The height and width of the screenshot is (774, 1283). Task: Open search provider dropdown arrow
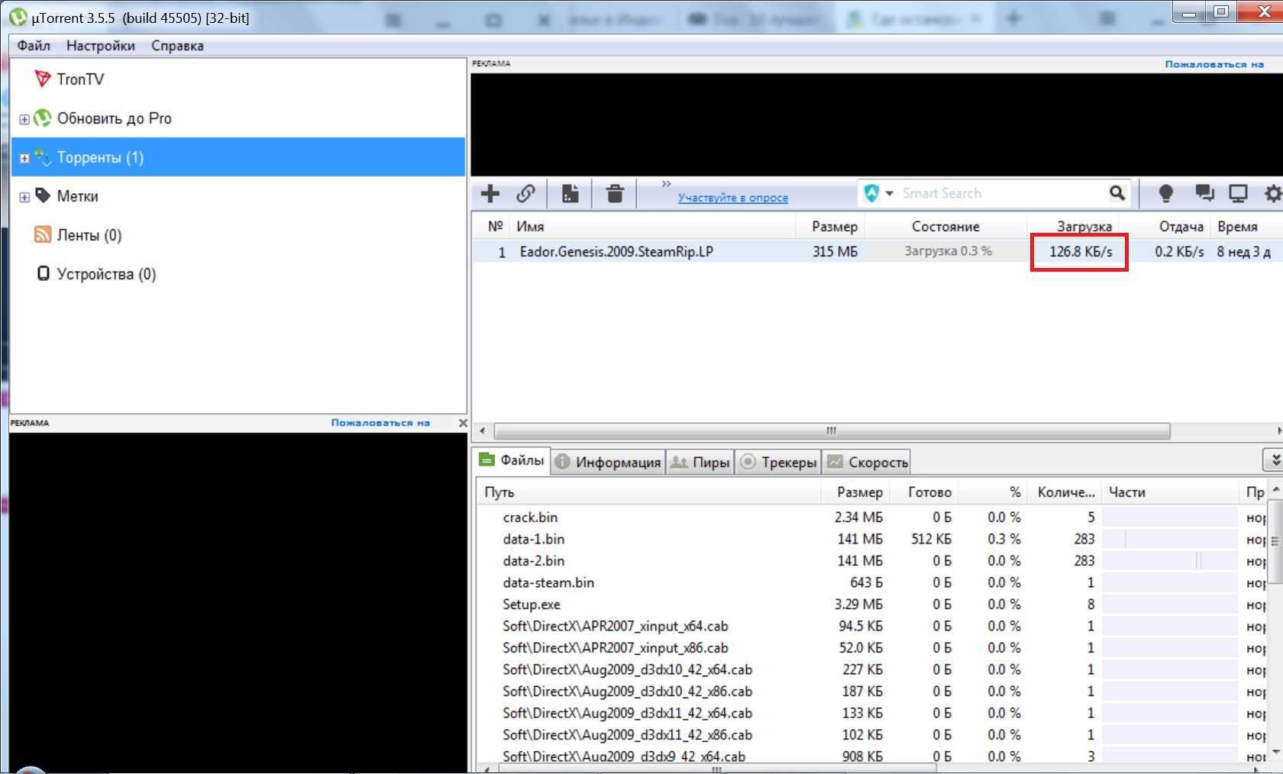pos(889,194)
